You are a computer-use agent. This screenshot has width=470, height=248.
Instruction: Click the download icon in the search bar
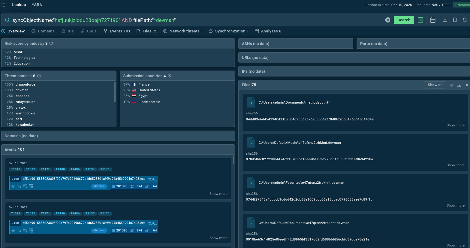click(x=445, y=20)
